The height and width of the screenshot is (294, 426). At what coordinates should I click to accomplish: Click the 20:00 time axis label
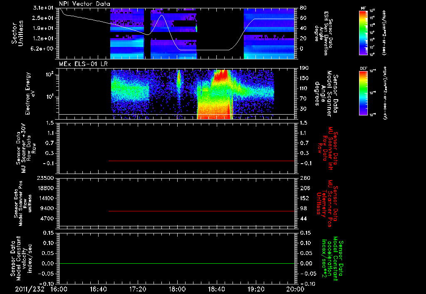point(295,289)
